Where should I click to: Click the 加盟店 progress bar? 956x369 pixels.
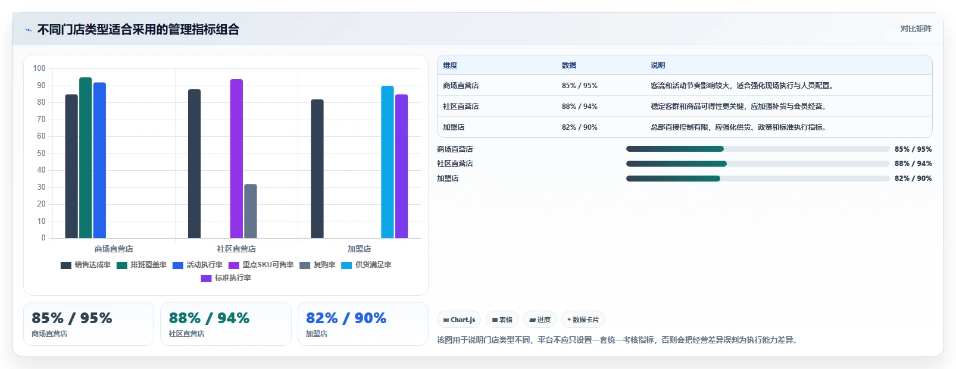(x=758, y=179)
